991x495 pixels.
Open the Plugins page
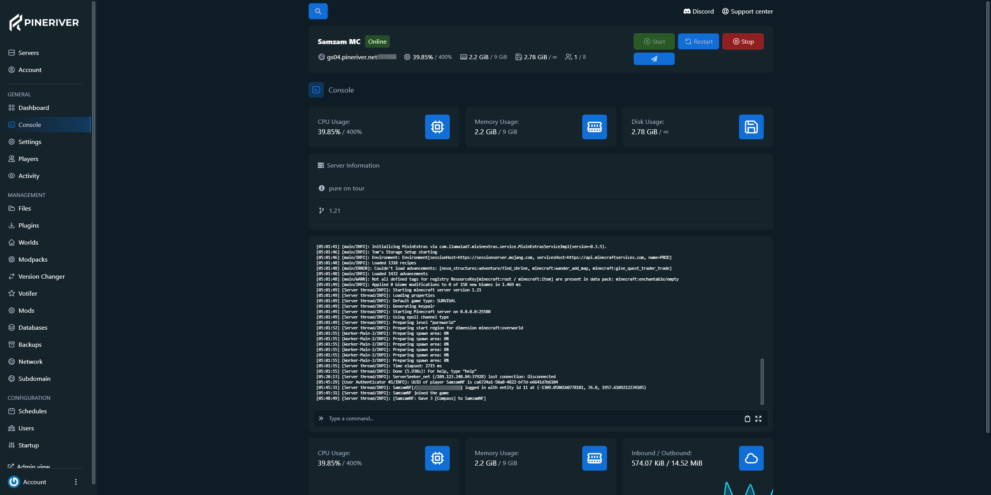tap(45, 225)
